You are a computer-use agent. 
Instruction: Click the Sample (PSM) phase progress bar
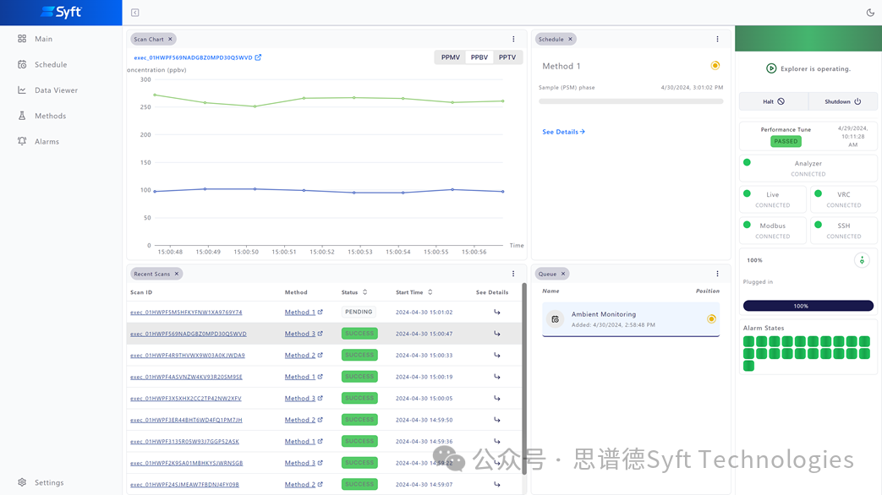(x=631, y=101)
